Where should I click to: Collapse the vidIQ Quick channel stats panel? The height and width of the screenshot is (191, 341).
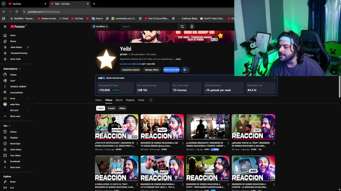274,78
